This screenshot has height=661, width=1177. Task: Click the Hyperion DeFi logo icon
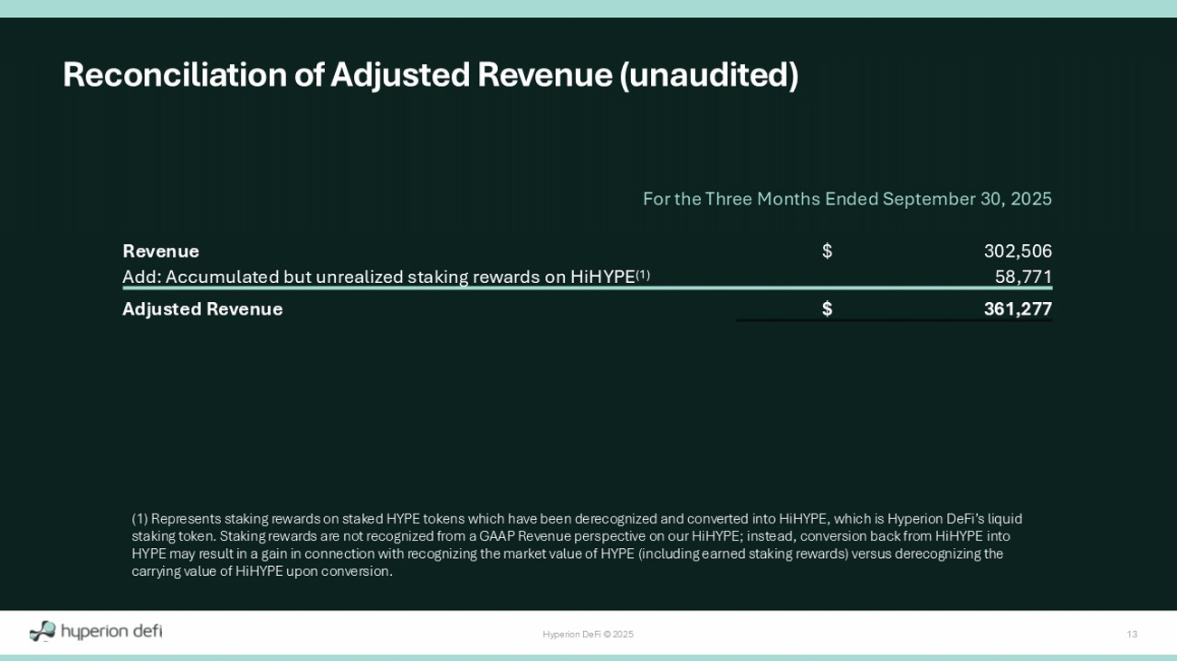pyautogui.click(x=42, y=631)
